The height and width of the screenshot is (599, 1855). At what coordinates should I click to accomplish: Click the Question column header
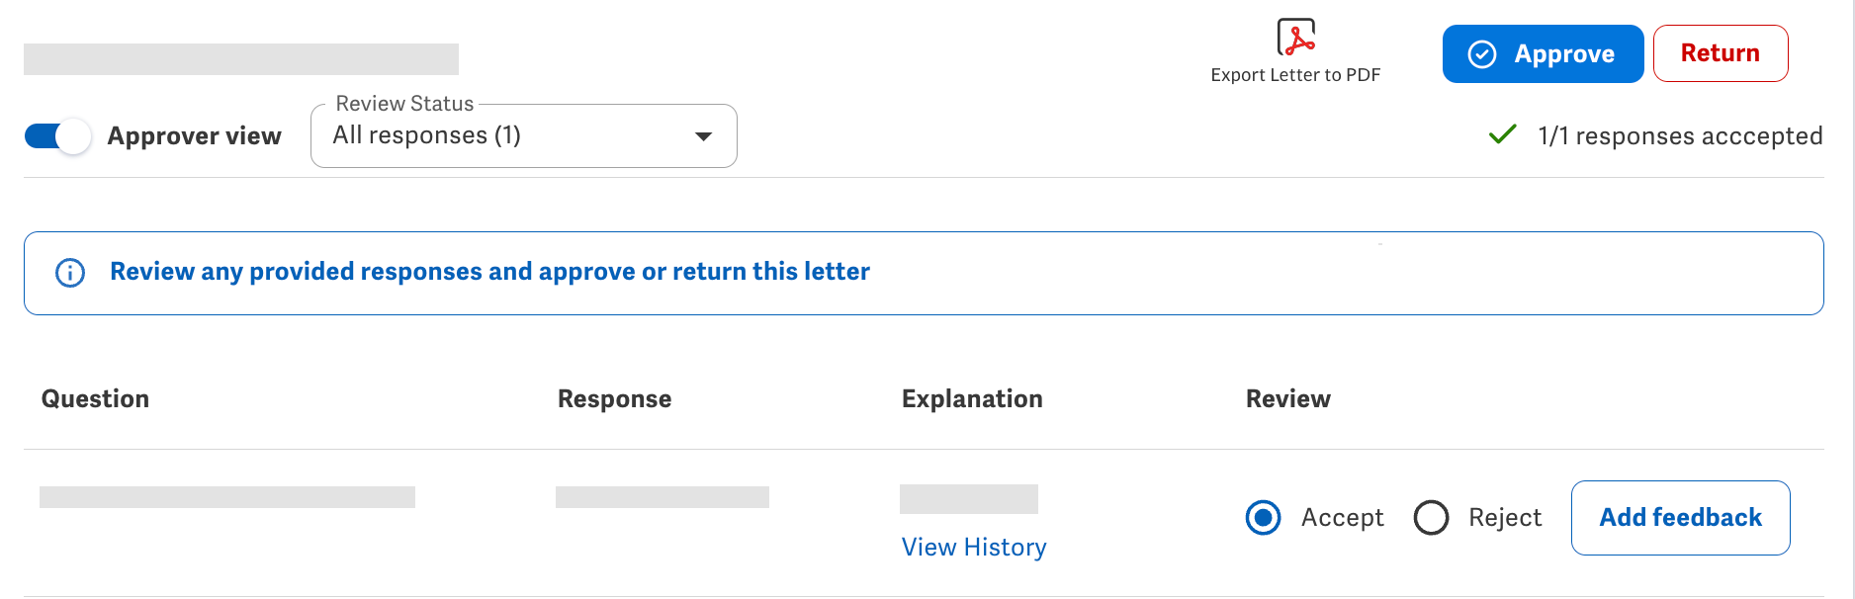95,399
